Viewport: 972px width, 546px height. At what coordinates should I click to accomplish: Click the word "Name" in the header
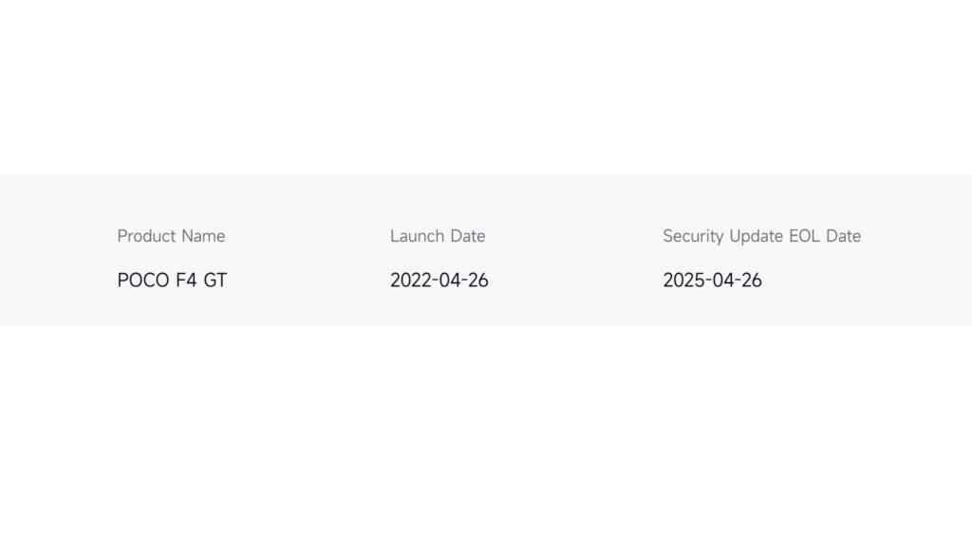(203, 236)
